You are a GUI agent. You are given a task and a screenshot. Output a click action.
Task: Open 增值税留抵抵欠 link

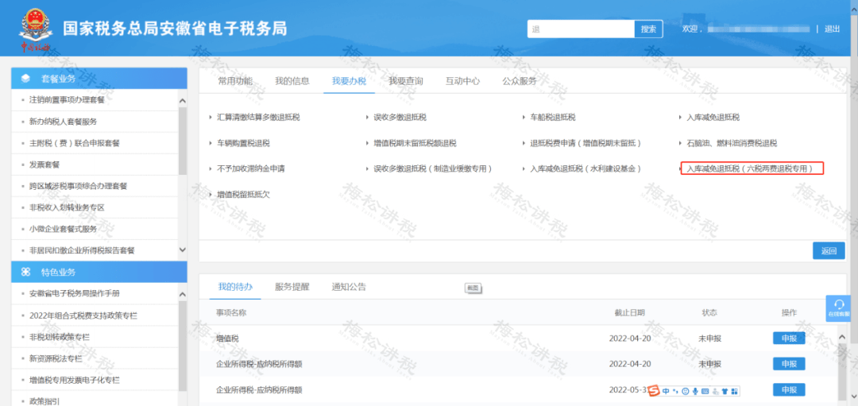[x=243, y=194]
